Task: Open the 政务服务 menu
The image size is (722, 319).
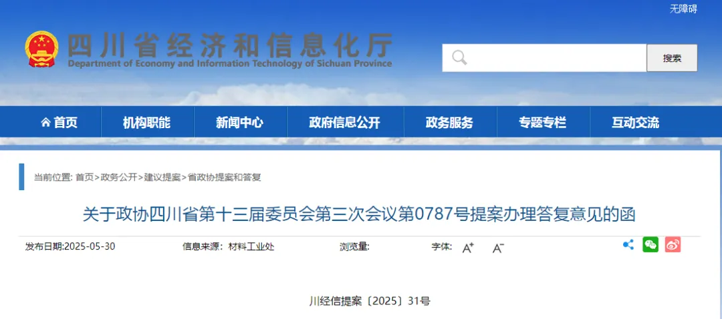Action: coord(449,123)
